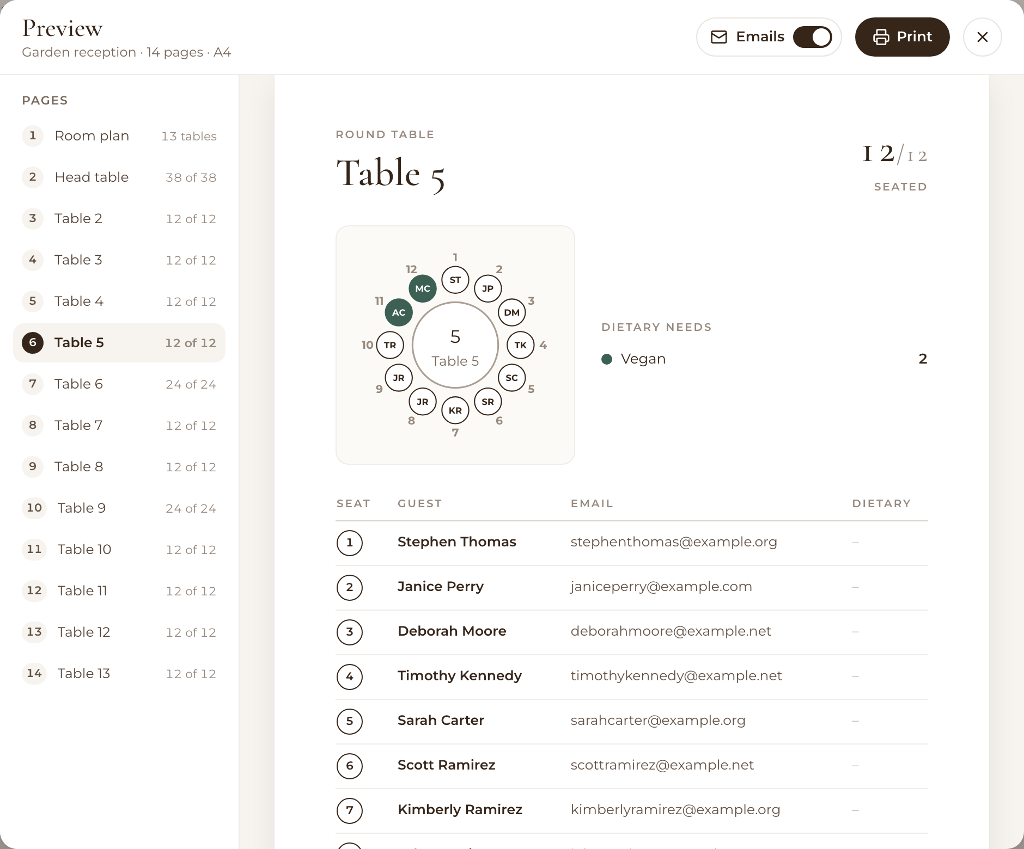The width and height of the screenshot is (1024, 849).
Task: Click the DM seat circle
Action: (x=512, y=312)
